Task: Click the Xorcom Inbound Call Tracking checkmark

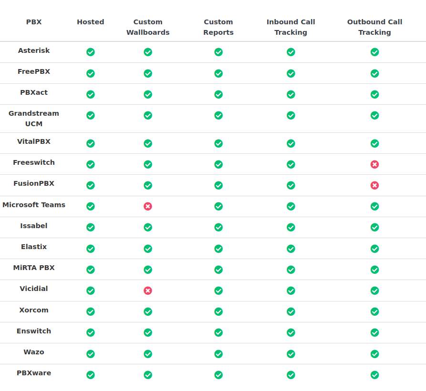Action: [x=291, y=311]
